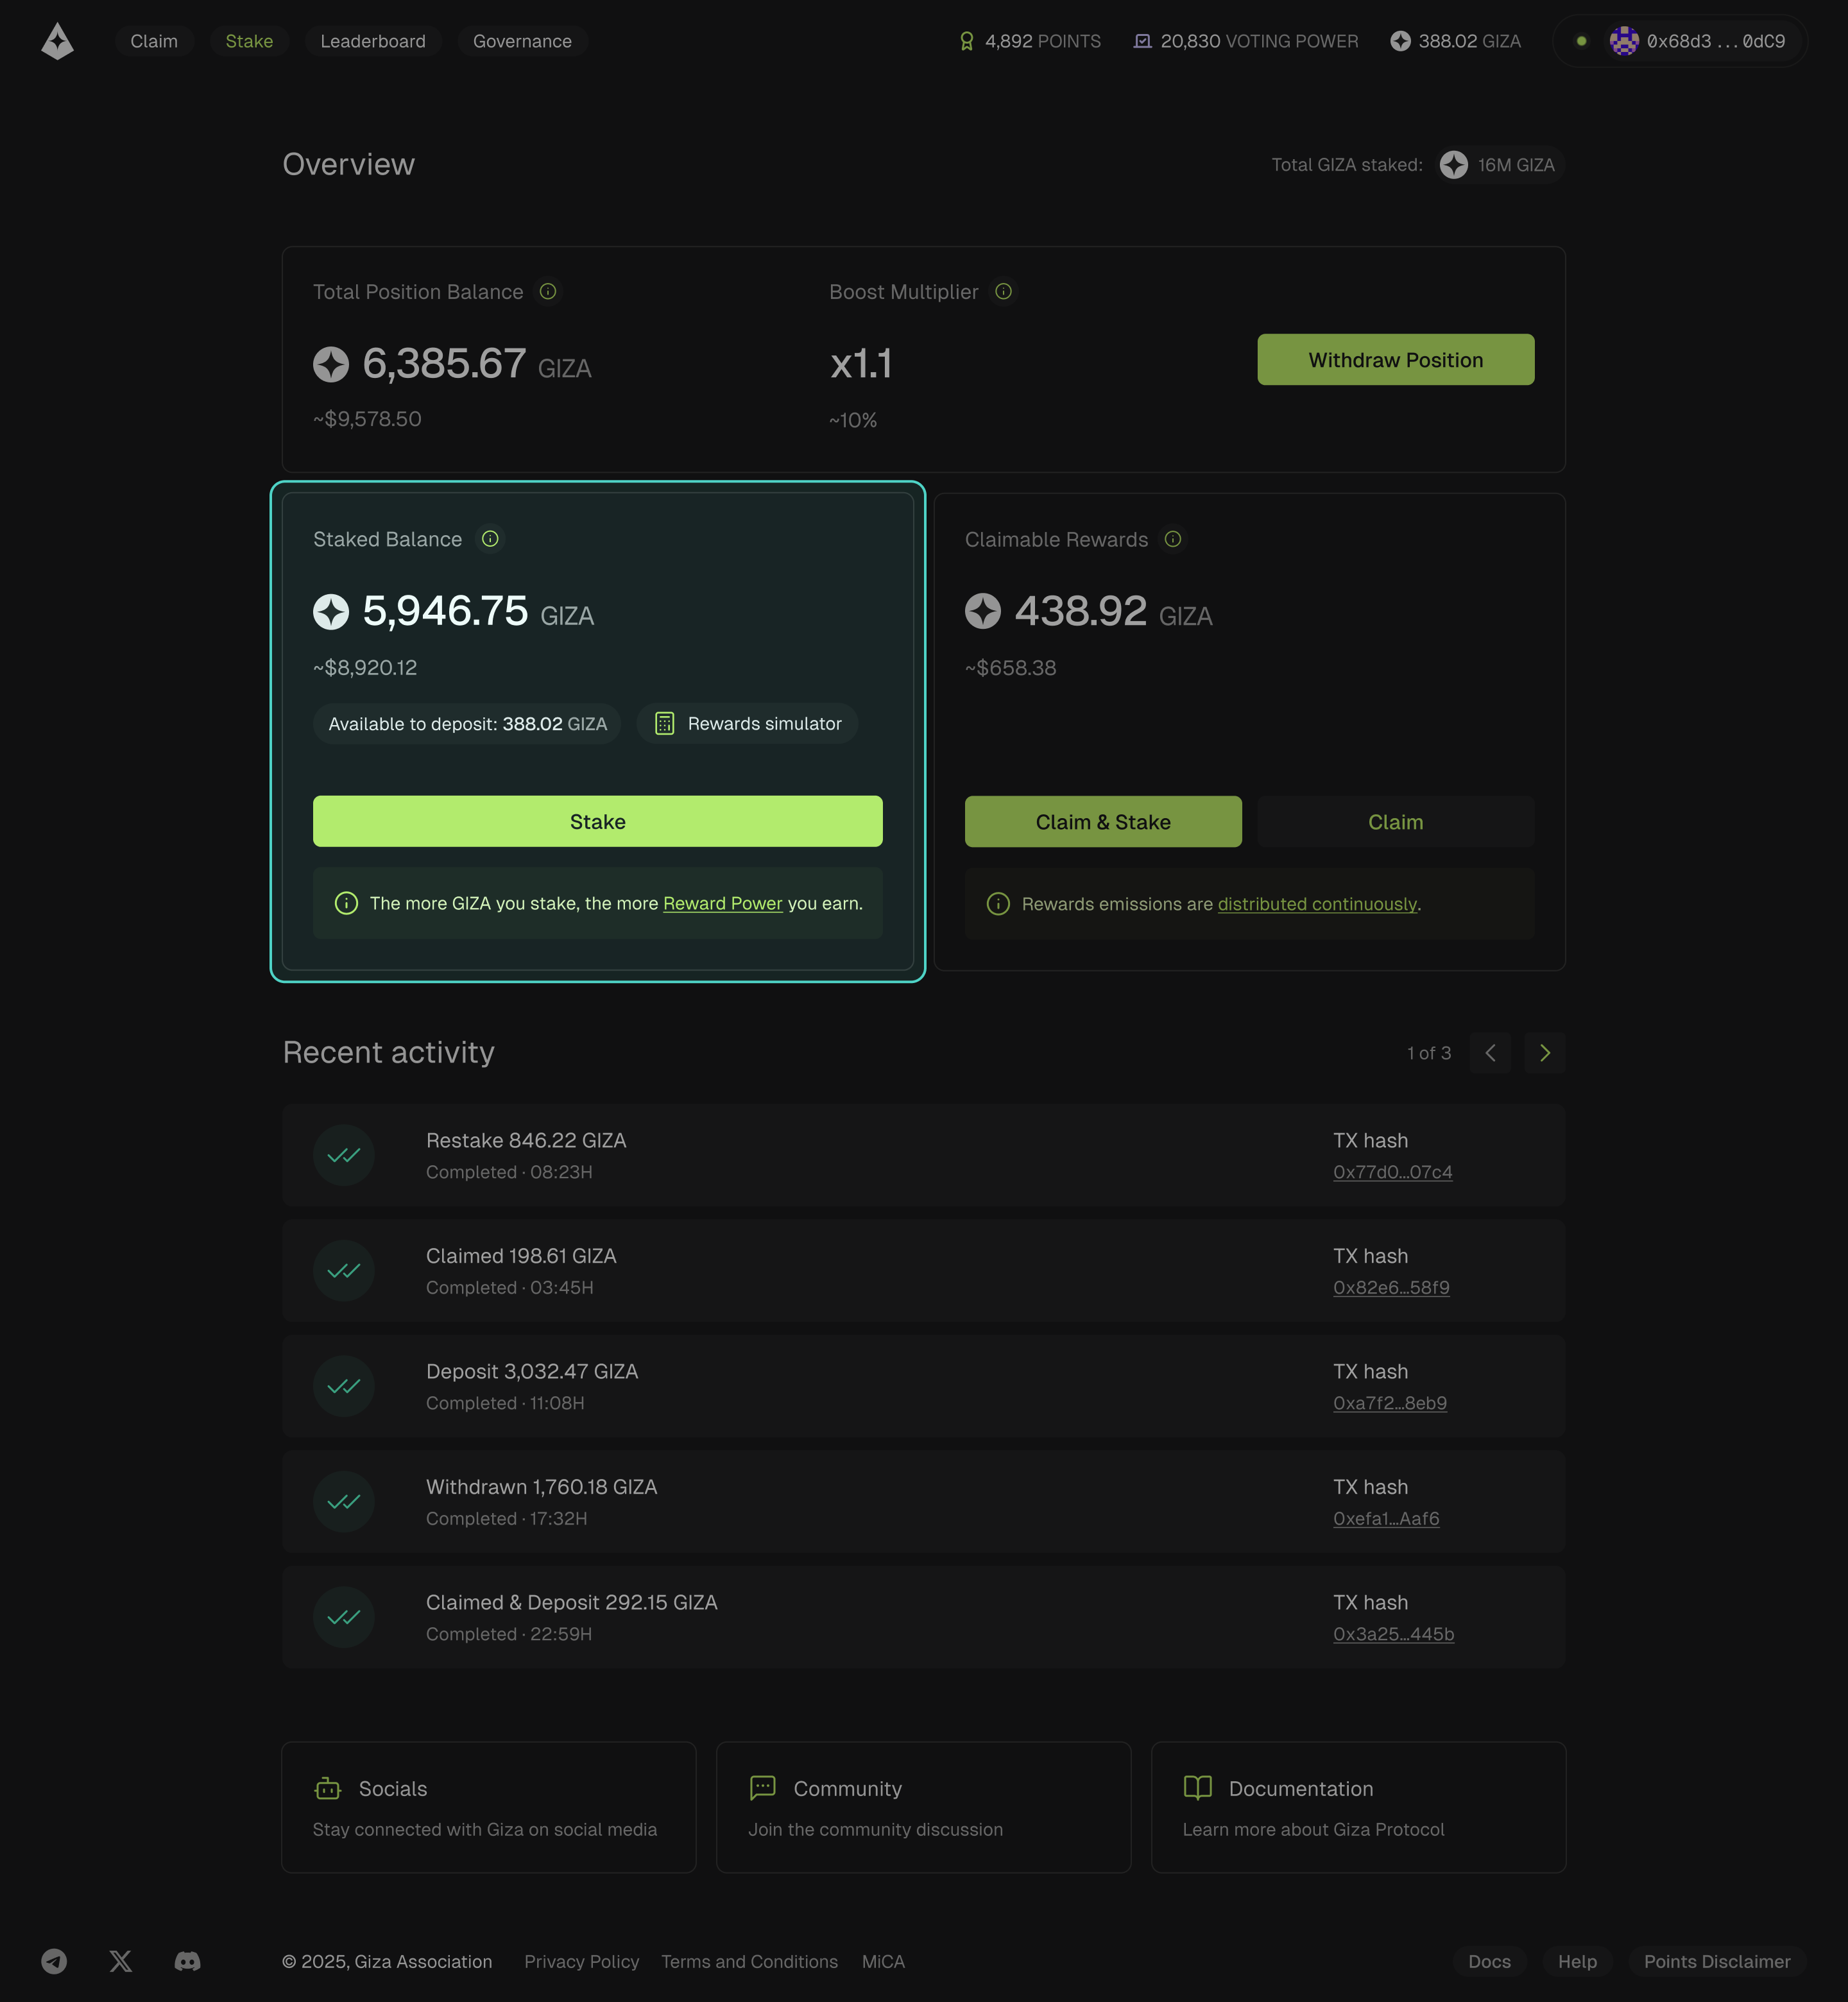The image size is (1848, 2002).
Task: Show the Staked Balance info tooltip
Action: point(490,539)
